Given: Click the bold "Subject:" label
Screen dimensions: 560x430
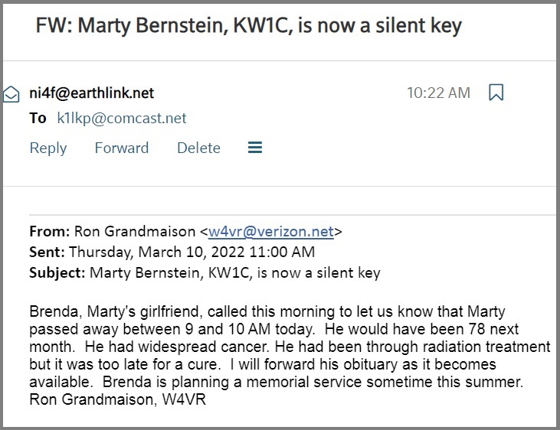Looking at the screenshot, I should tap(57, 273).
